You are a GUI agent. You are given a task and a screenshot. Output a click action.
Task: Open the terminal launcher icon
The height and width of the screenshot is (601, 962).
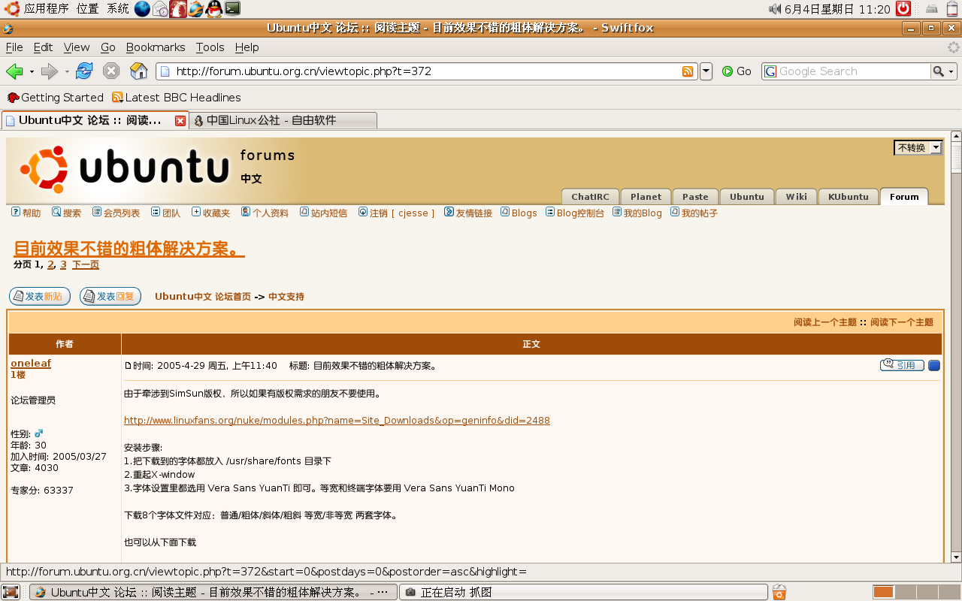coord(233,9)
